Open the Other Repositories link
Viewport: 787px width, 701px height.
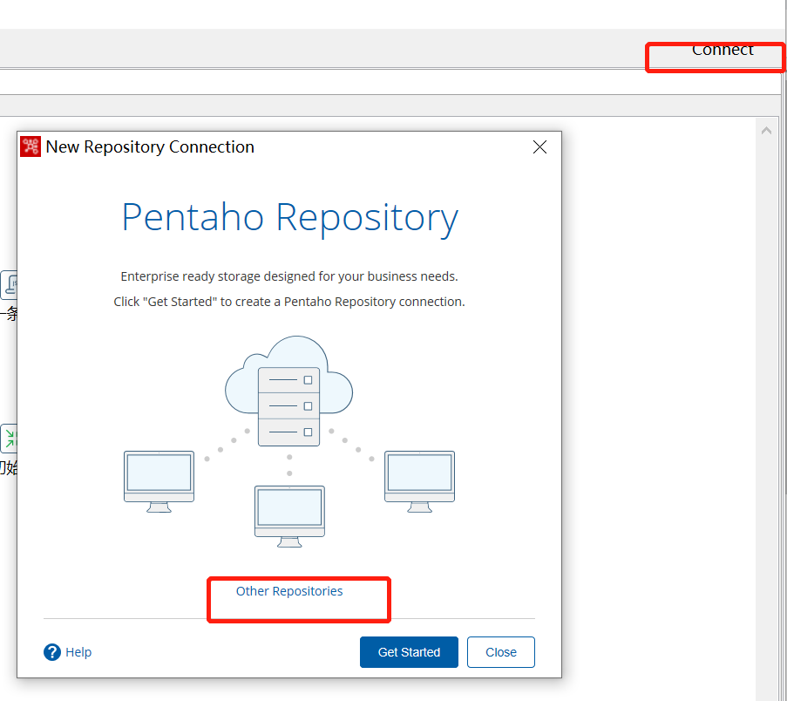click(x=289, y=591)
